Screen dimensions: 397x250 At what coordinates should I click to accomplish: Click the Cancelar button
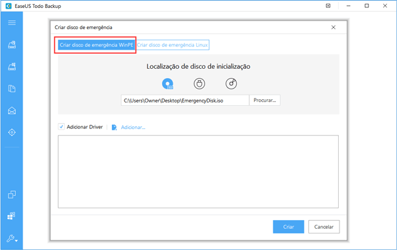[324, 227]
